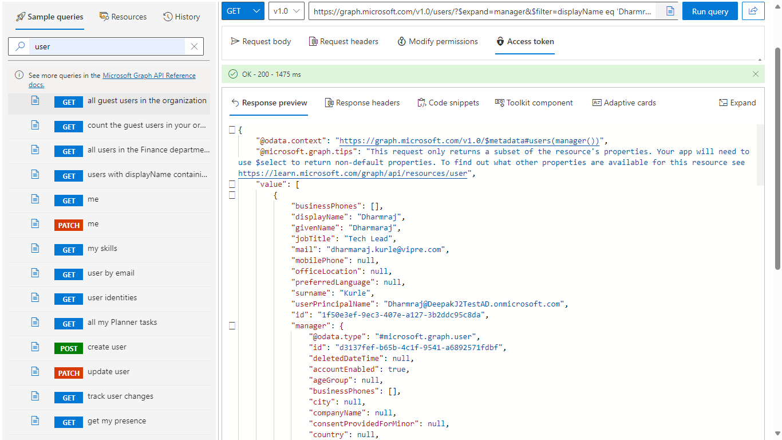Open the HTTP method GET dropdown

click(243, 11)
